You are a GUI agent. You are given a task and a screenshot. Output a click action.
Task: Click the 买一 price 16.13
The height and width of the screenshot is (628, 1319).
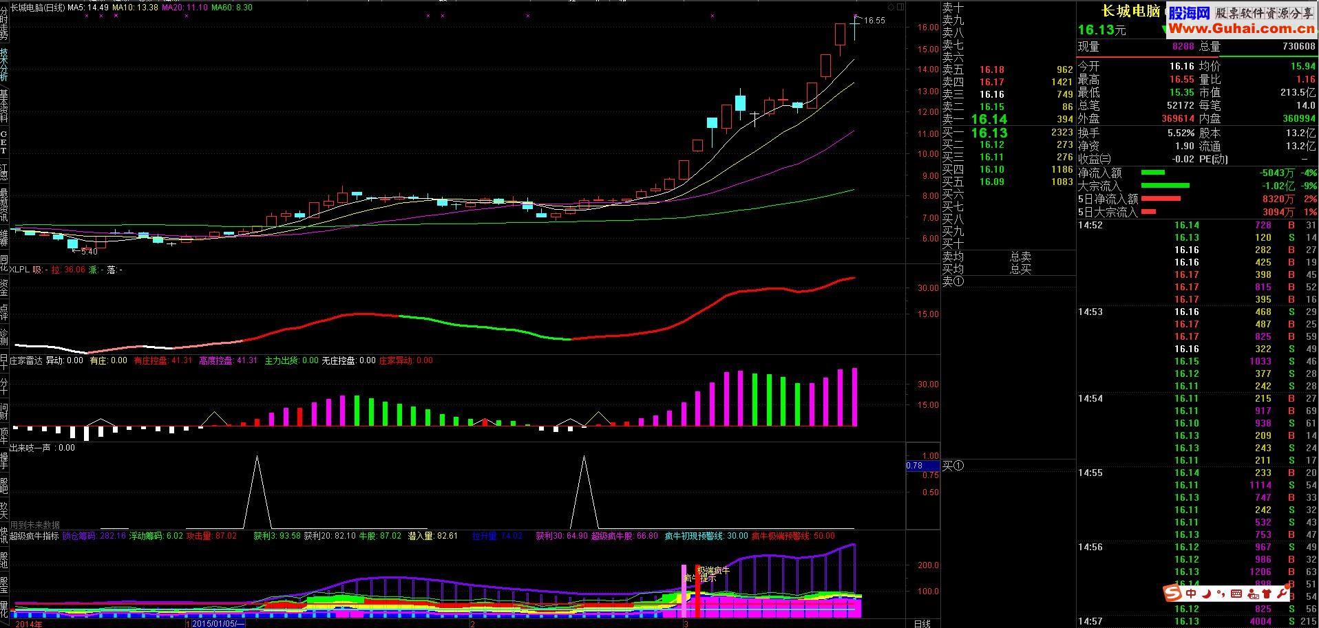point(989,132)
